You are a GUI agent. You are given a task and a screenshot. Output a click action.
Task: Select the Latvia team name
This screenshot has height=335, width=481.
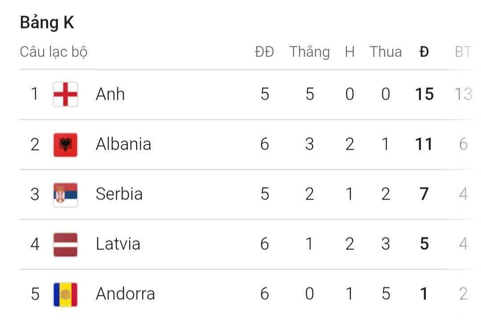point(118,244)
